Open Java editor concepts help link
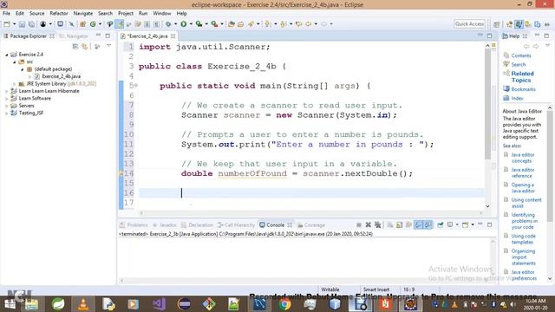 pyautogui.click(x=522, y=158)
